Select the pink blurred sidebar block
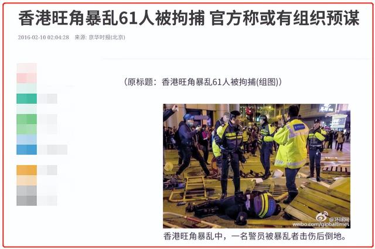This screenshot has width=375, height=249. click(26, 78)
